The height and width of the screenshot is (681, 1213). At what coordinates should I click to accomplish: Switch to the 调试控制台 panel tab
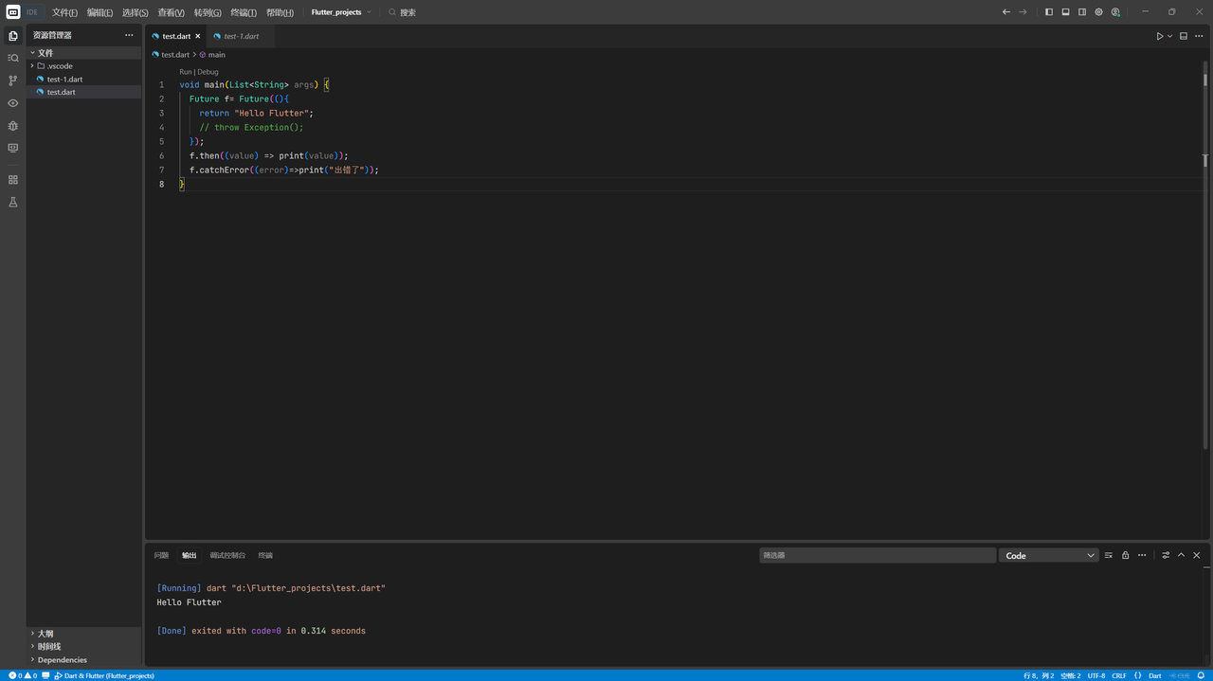(x=227, y=555)
